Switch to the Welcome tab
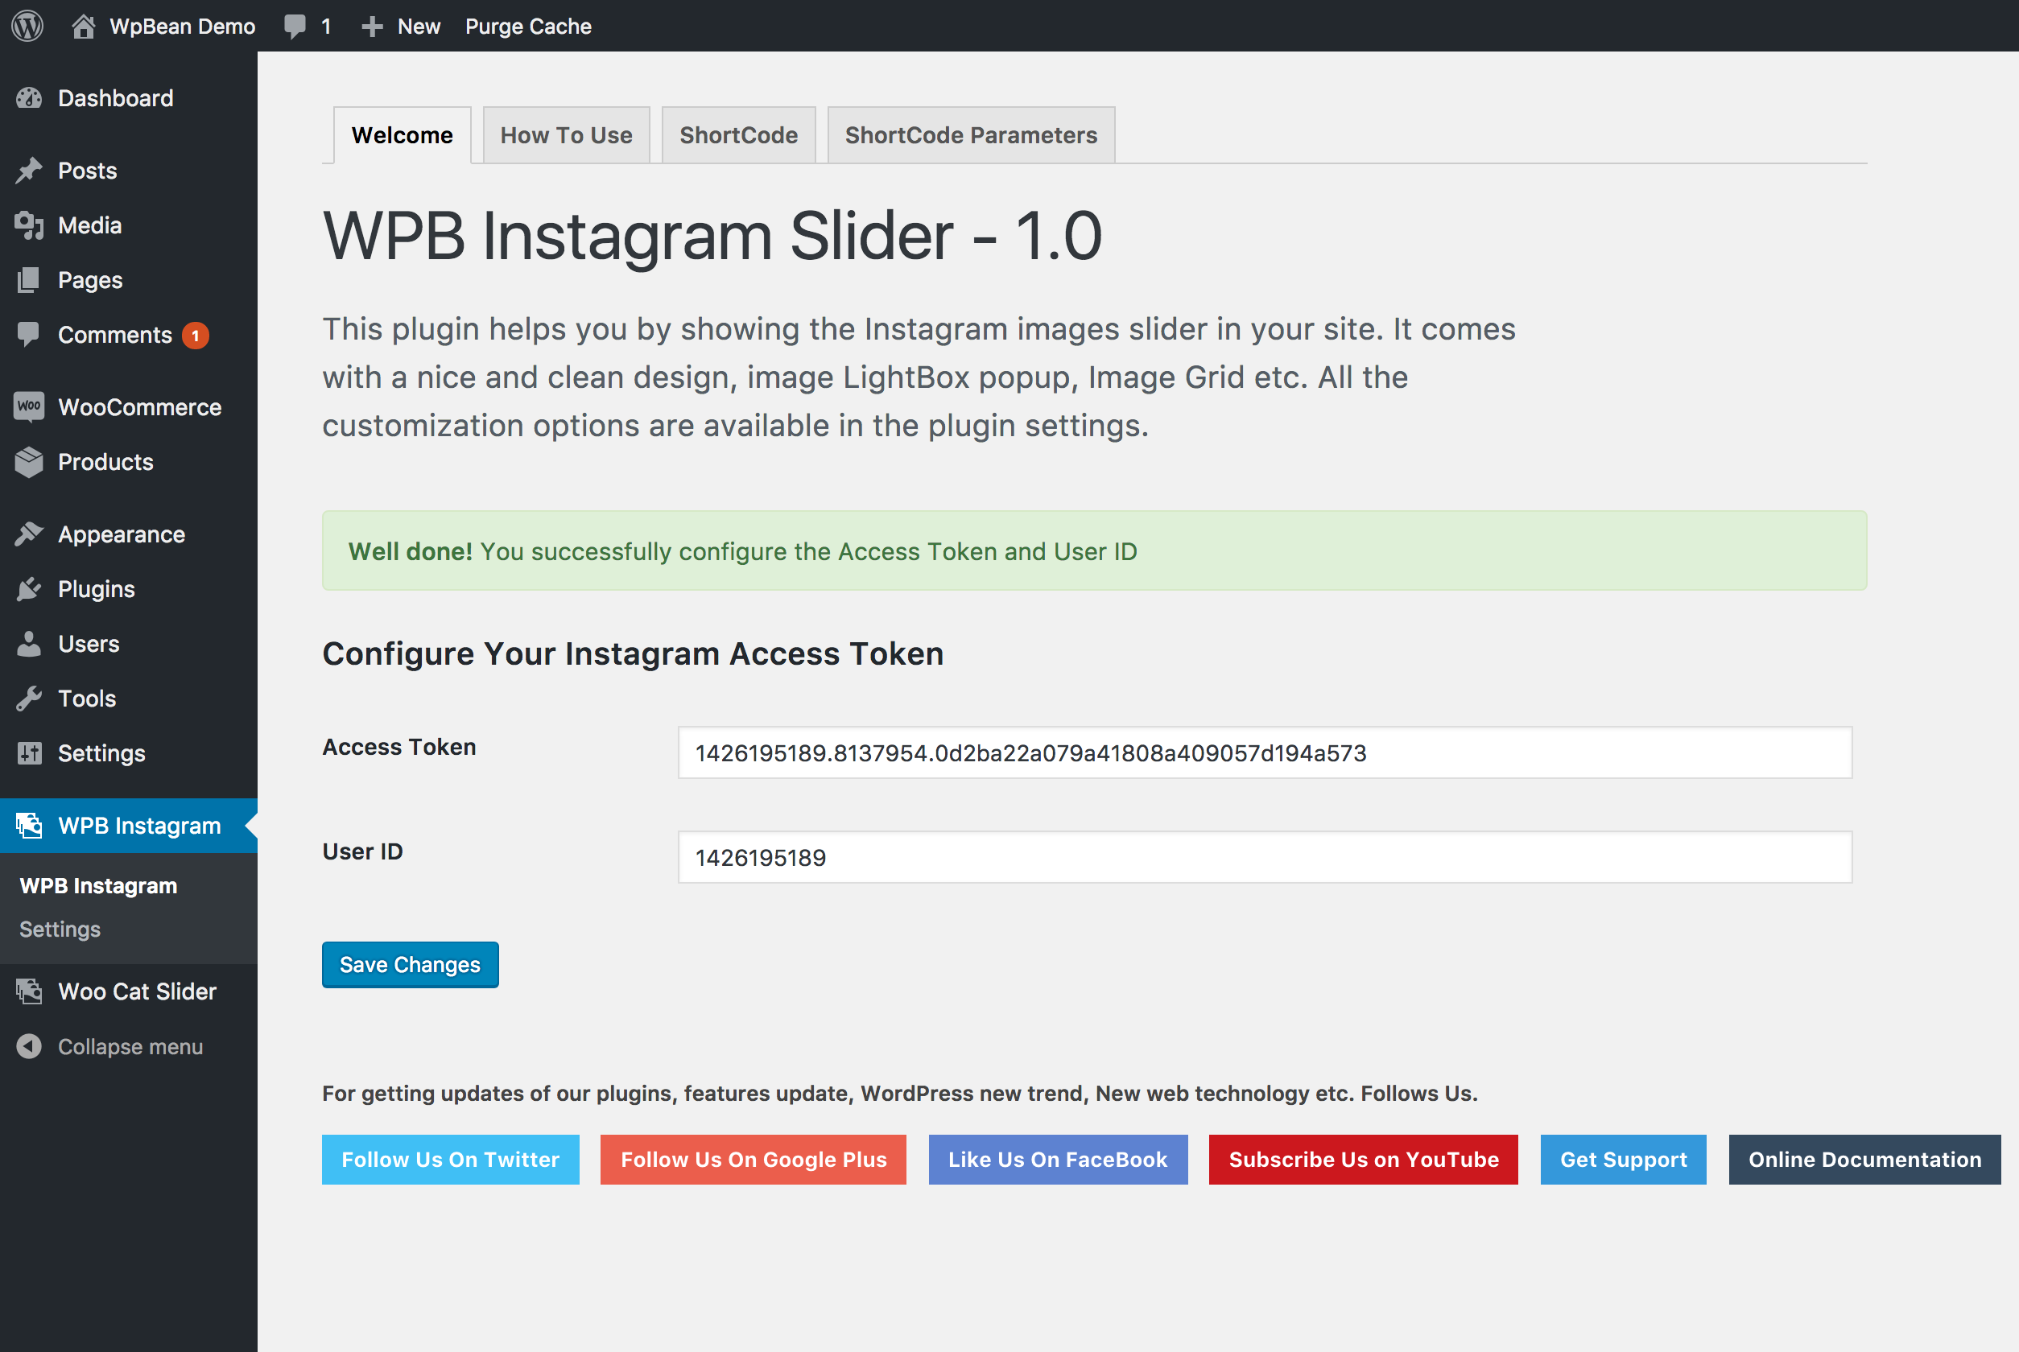 point(402,135)
